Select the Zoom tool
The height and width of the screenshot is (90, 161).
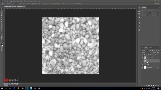coord(2,39)
